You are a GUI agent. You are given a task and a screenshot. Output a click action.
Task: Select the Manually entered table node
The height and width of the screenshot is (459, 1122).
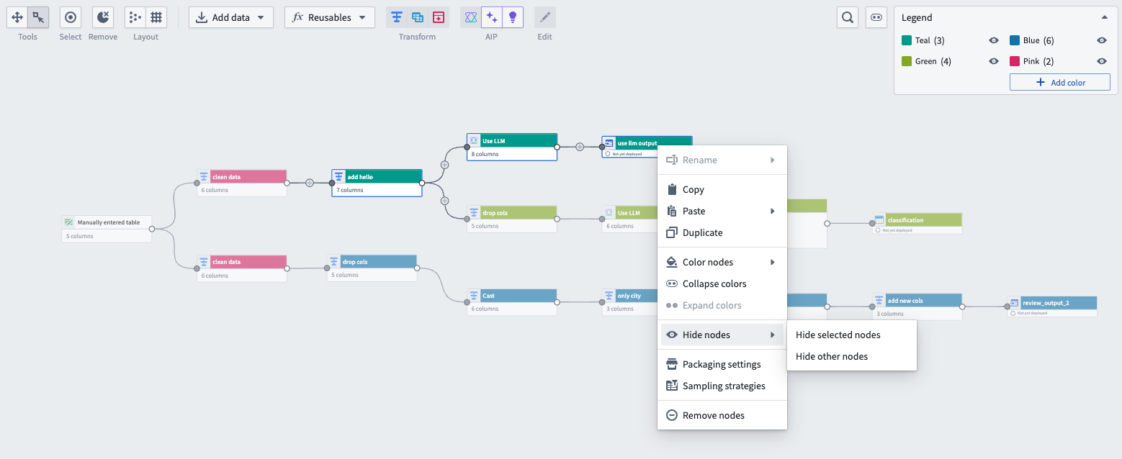coord(107,229)
